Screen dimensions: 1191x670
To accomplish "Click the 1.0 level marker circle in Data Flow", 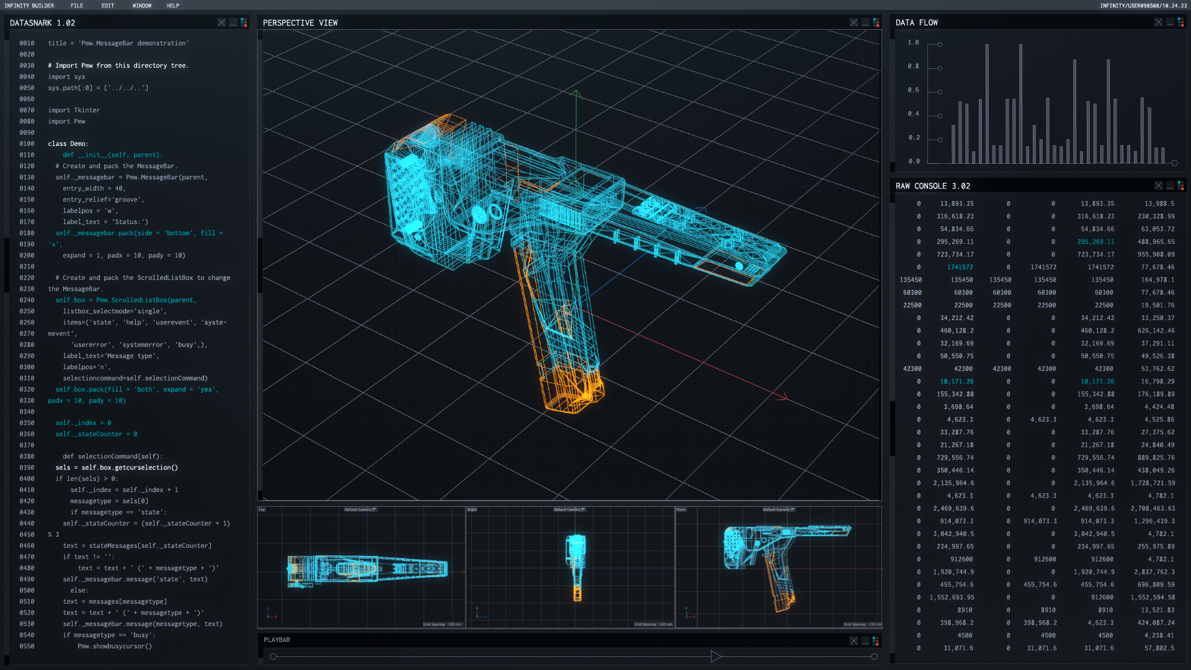I will pos(940,45).
